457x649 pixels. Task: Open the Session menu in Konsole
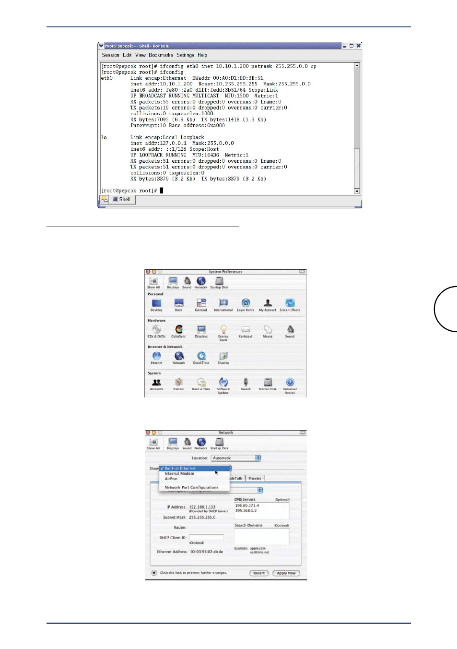110,55
